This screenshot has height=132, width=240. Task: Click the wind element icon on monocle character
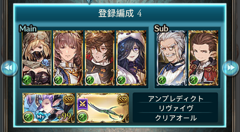162,80
